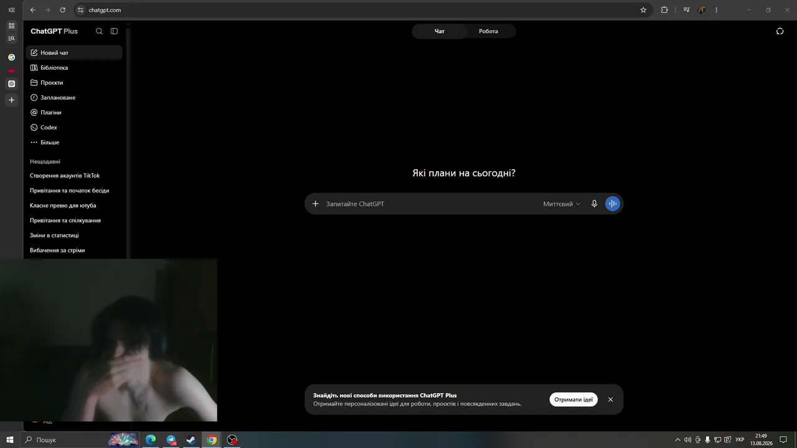
Task: Expand the Більше menu
Action: 74,142
